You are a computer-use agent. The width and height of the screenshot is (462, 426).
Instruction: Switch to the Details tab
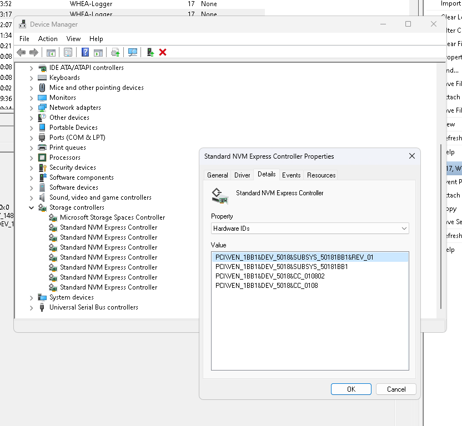tap(267, 174)
